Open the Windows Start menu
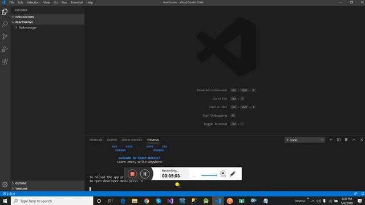 point(5,201)
